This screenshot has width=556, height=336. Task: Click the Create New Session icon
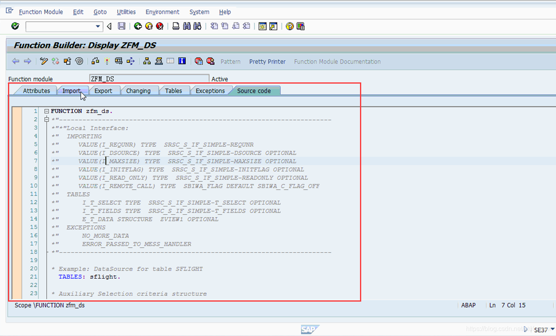point(262,26)
